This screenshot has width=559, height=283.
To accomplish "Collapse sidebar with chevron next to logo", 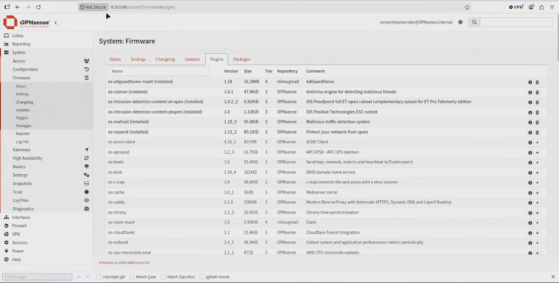I will [x=55, y=23].
